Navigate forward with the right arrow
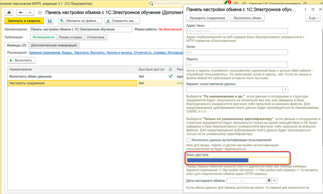The height and width of the screenshot is (194, 323). pos(30,13)
